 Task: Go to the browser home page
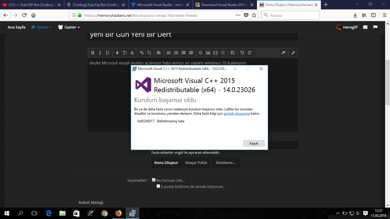tap(33, 15)
